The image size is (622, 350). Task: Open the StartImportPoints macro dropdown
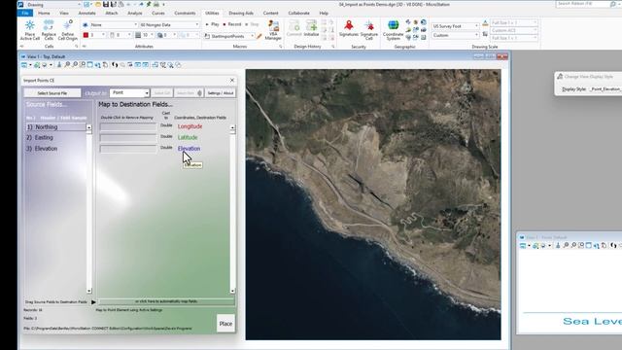(229, 36)
